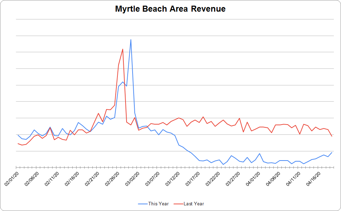This screenshot has width=341, height=211.
Task: Pick the red legend line marker
Action: point(178,204)
